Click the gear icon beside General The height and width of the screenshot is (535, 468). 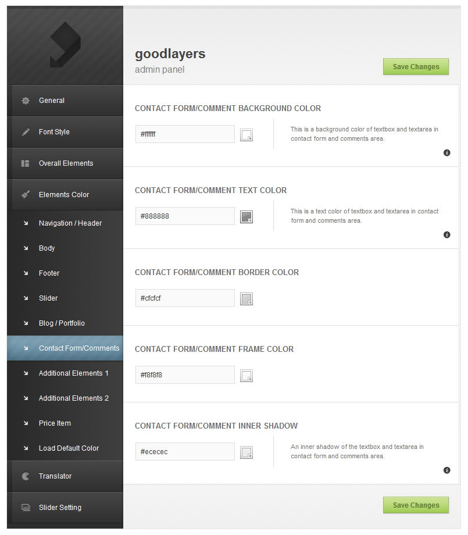(x=26, y=101)
